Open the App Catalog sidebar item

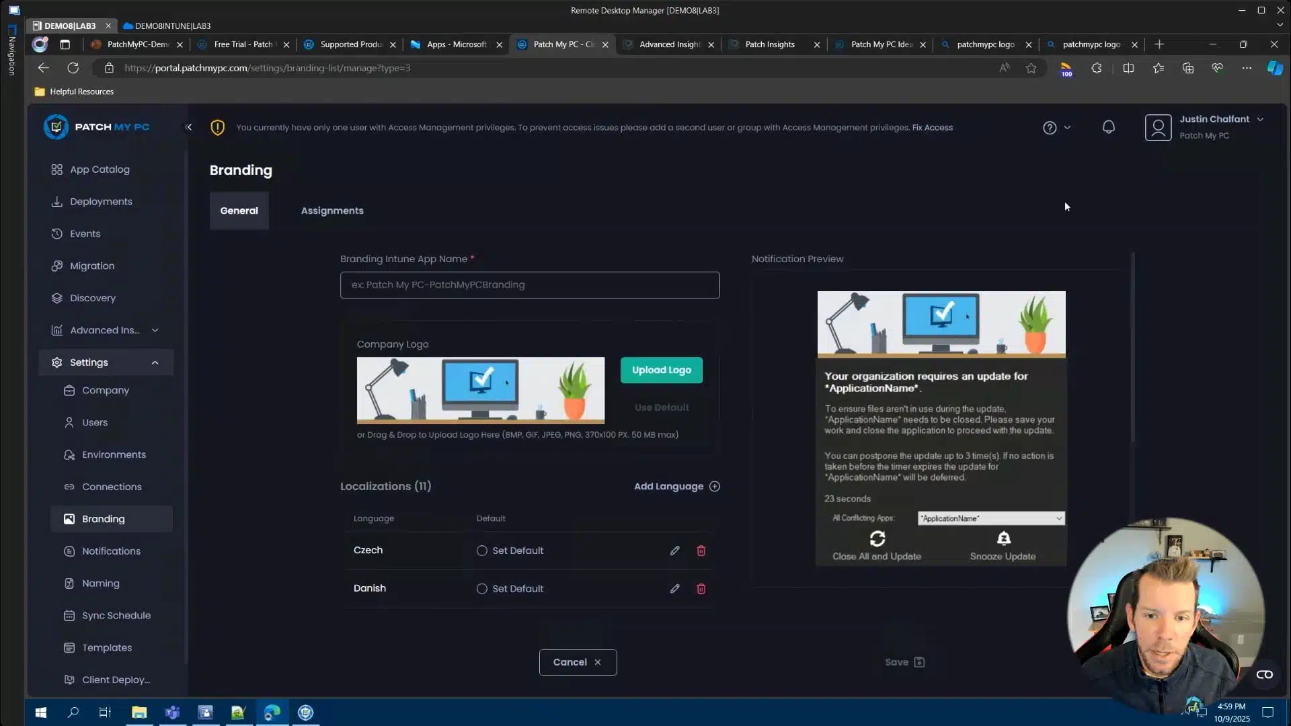click(100, 169)
